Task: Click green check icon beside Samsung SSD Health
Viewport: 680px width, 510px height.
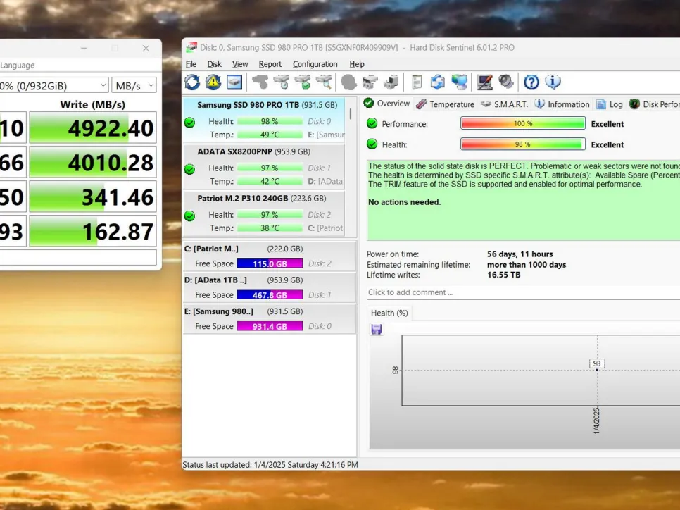Action: coord(189,123)
